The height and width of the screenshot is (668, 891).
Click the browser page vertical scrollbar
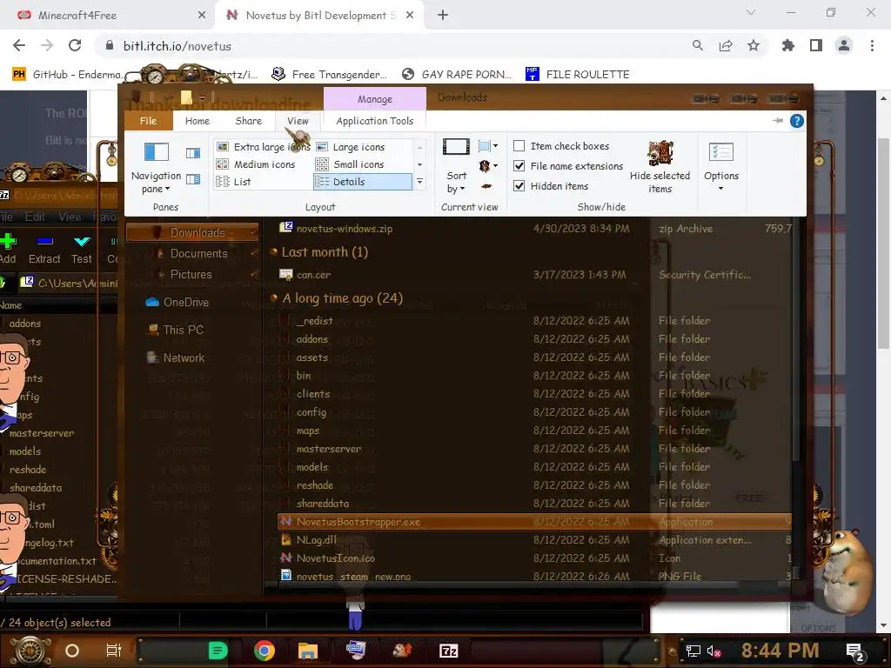(x=883, y=244)
